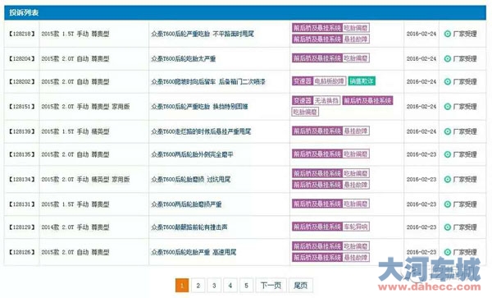Click status icon for complaint 128202
The image size is (492, 298).
click(448, 81)
